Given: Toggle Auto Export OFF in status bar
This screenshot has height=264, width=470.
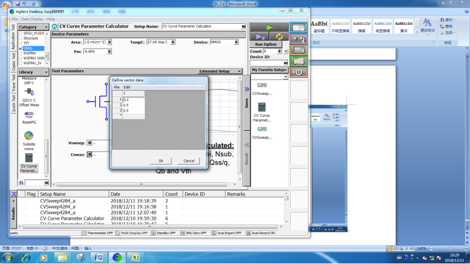Looking at the screenshot, I should [227, 233].
